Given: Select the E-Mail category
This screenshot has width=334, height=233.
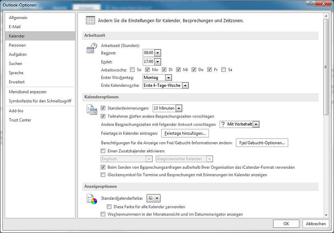Looking at the screenshot, I should [40, 27].
